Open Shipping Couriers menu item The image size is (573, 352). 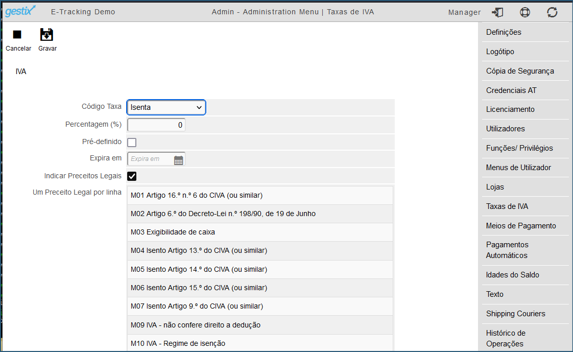(x=525, y=314)
